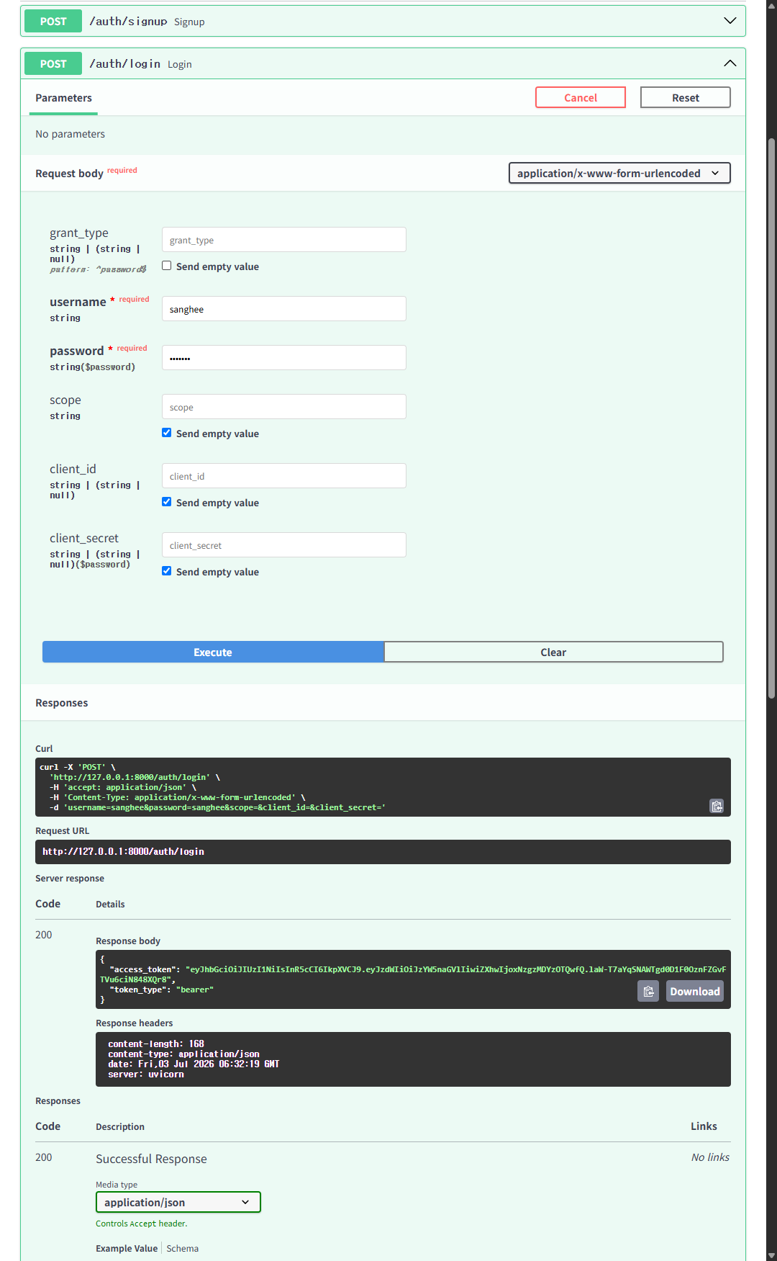777x1261 pixels.
Task: Open the request body content type dropdown
Action: pos(619,173)
